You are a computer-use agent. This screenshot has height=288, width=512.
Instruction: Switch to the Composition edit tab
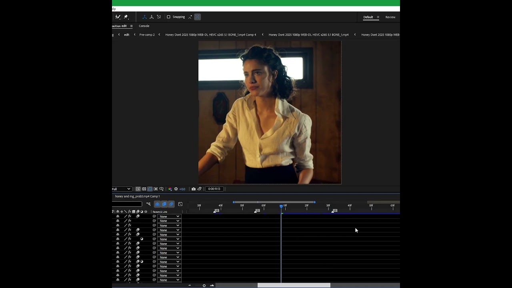pos(120,26)
